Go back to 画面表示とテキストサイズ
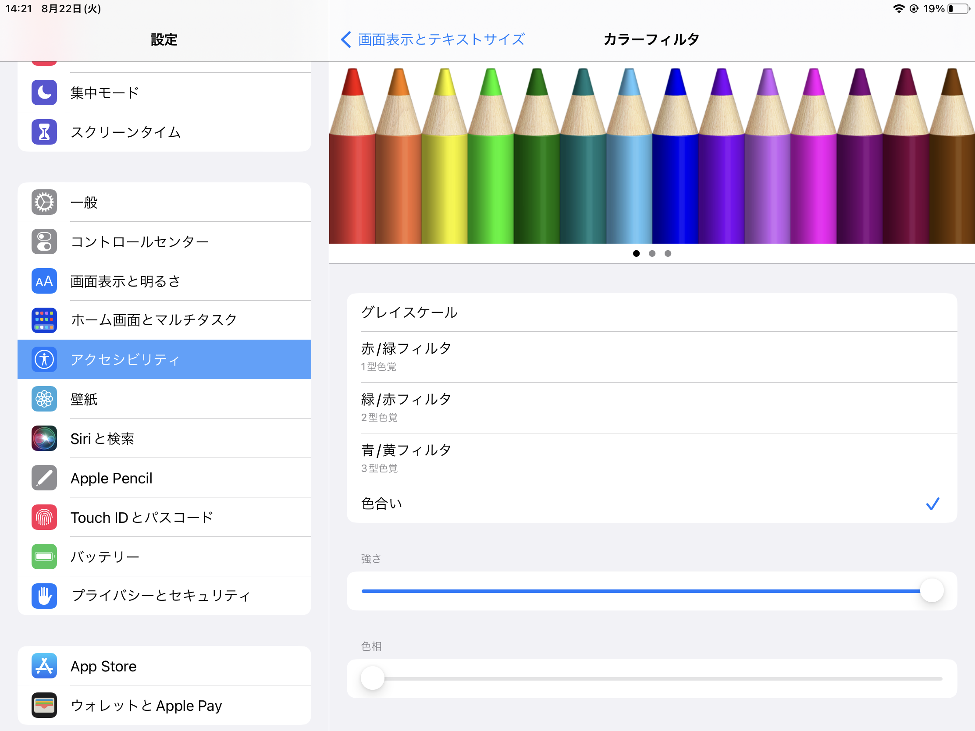975x731 pixels. pyautogui.click(x=433, y=39)
